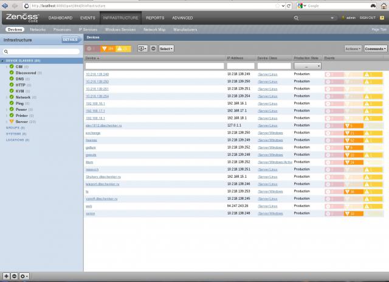Open the browser address history dropdown arrow
Viewport: 389px width, 282px height.
tap(283, 5)
